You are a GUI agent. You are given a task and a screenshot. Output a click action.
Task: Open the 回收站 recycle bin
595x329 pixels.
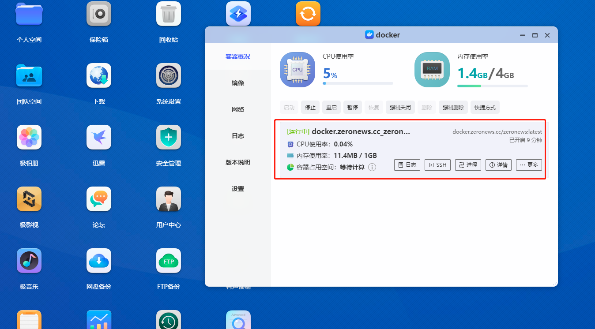coord(169,14)
